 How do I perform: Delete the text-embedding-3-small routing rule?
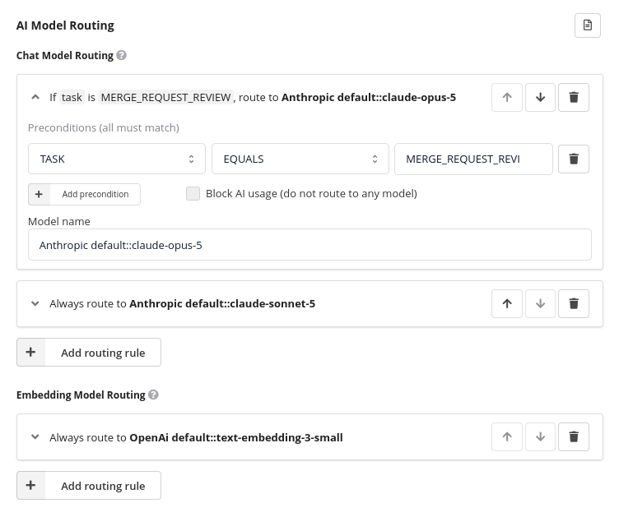(x=574, y=436)
